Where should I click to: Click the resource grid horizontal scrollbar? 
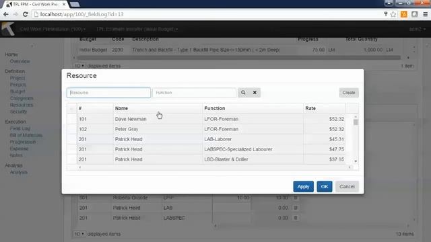214,167
